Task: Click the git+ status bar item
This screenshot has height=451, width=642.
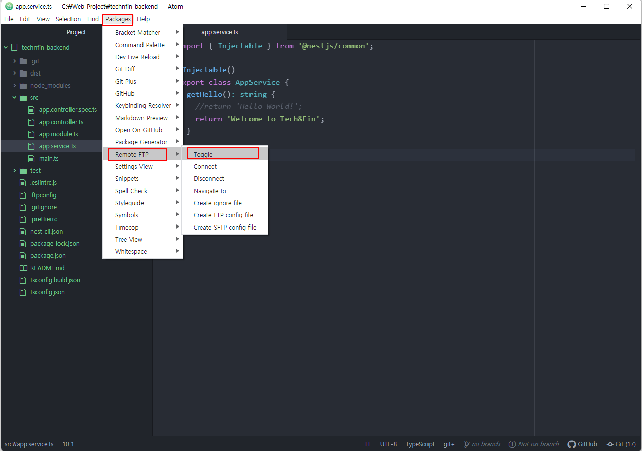Action: pos(449,444)
